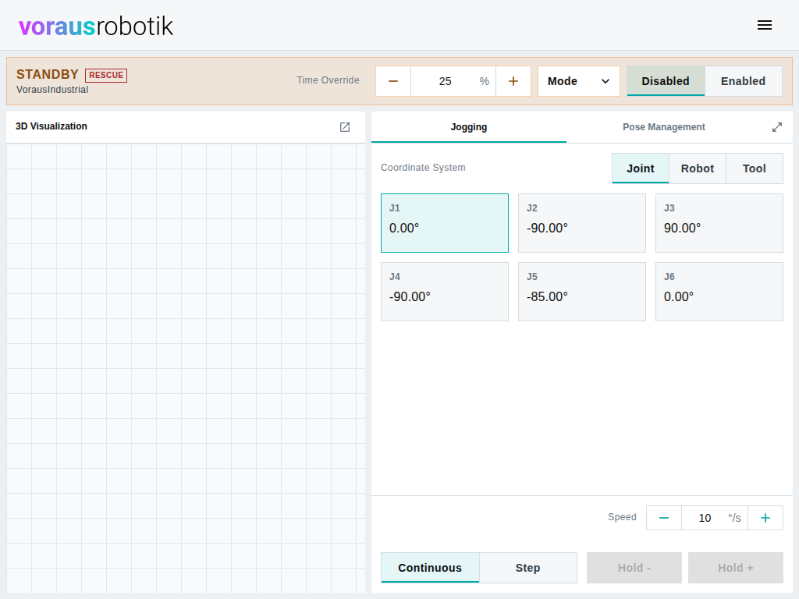The image size is (799, 599).
Task: Click the RESCUE status badge
Action: tap(106, 76)
